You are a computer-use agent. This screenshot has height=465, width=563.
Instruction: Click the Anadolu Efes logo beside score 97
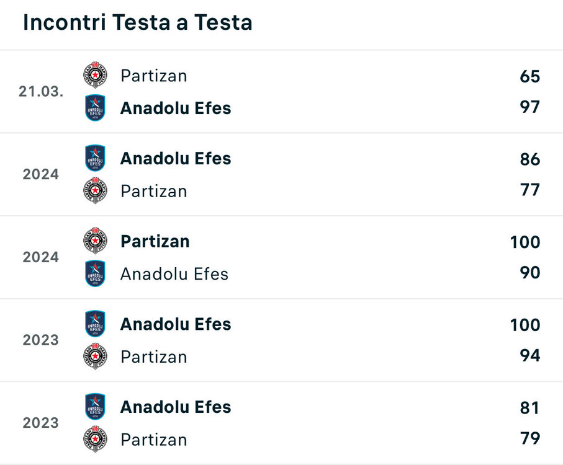coord(95,108)
